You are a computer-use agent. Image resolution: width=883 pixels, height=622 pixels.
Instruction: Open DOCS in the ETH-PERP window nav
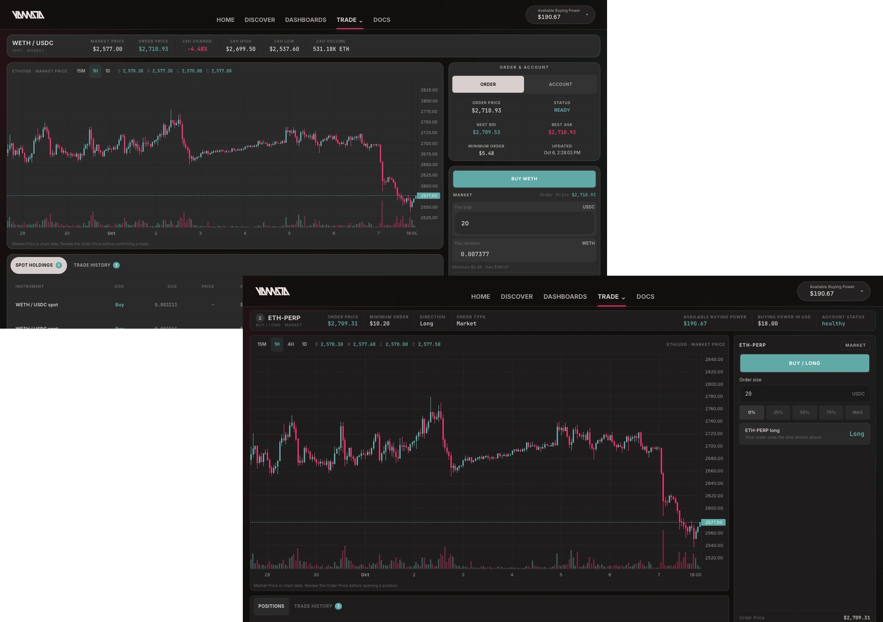645,297
